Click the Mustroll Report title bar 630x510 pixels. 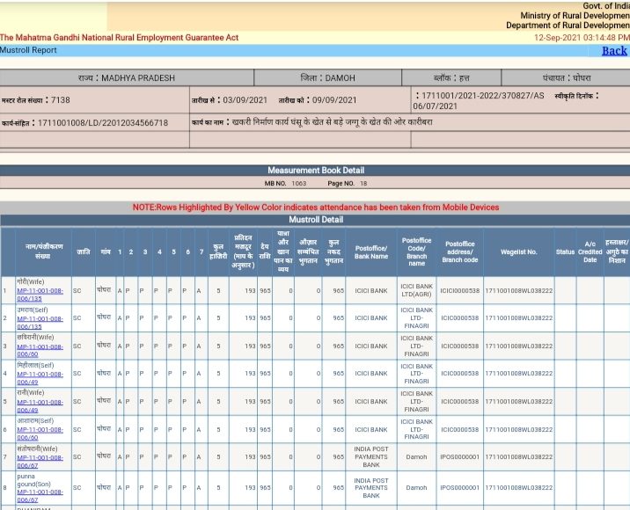coord(315,51)
